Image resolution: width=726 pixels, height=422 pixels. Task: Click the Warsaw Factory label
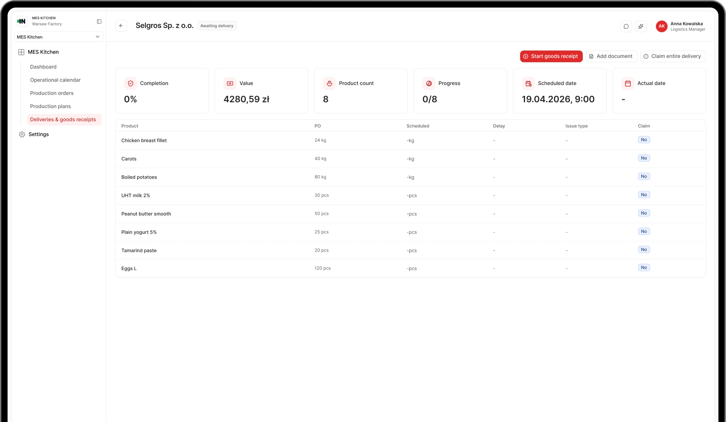[x=47, y=24]
